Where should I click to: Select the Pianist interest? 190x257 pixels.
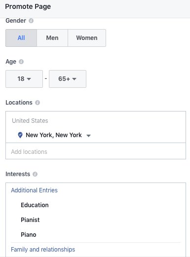coord(30,220)
